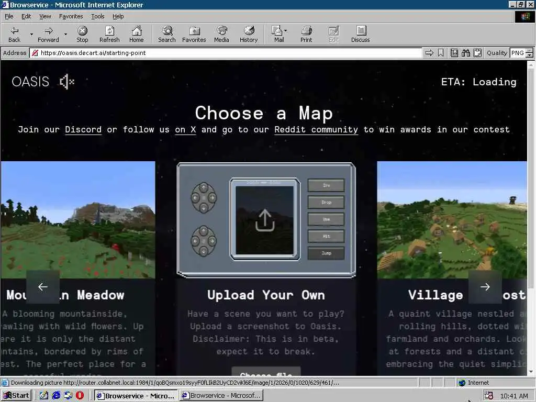Open the History toolbar pane
Screen dimensions: 536x402
249,34
